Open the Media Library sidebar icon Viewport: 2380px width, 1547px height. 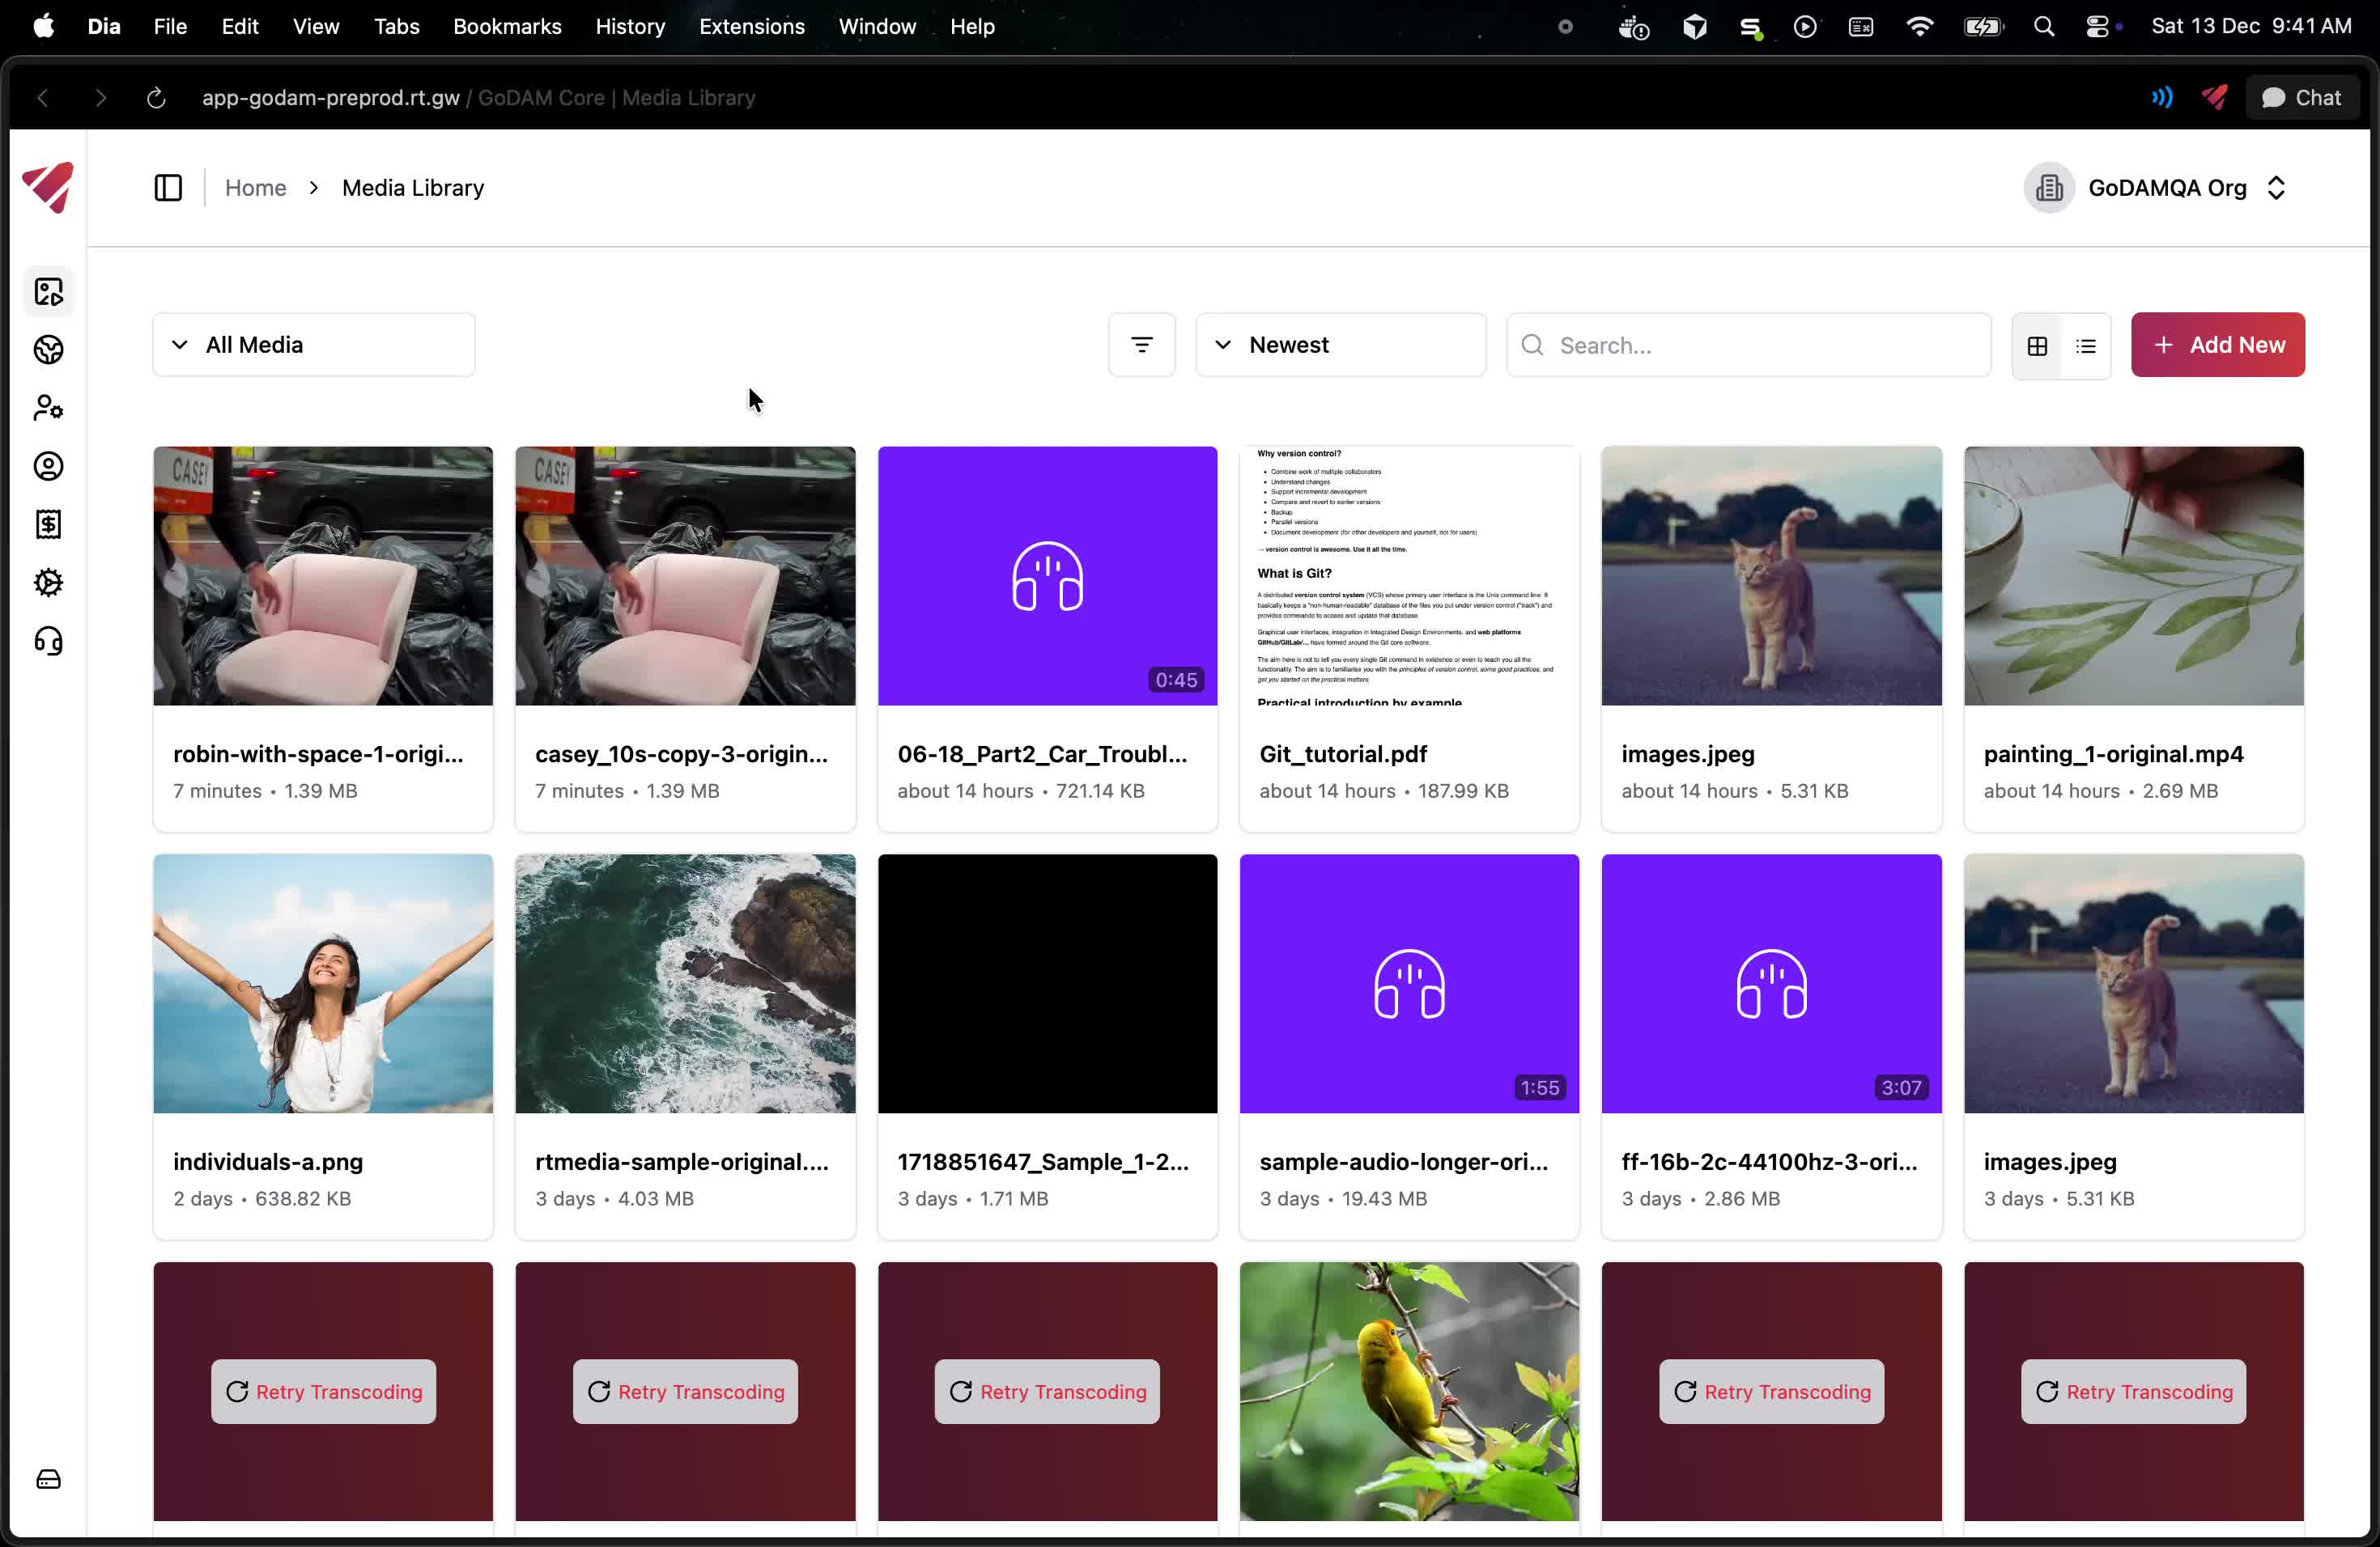48,292
